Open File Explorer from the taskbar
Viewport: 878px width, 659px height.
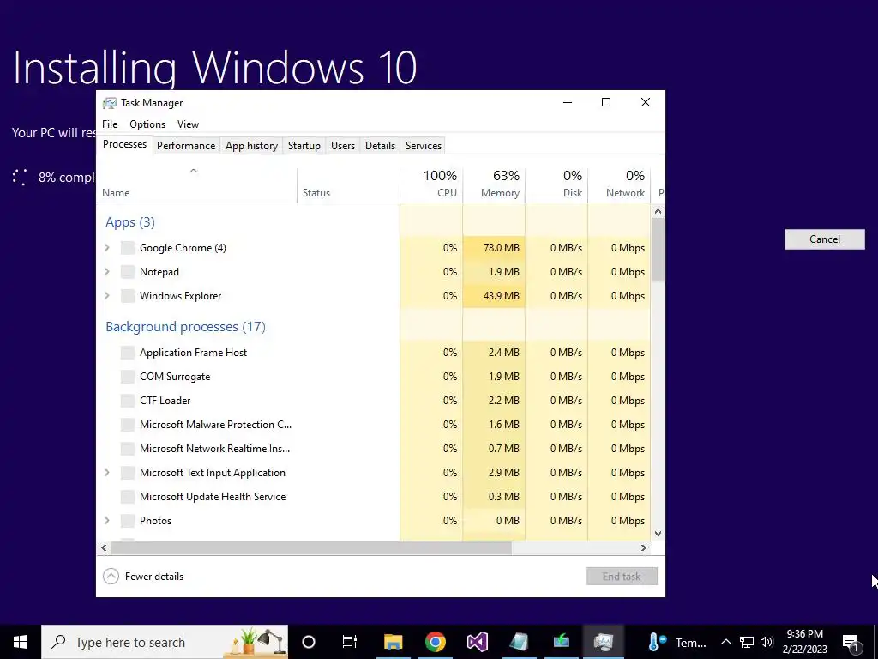393,642
